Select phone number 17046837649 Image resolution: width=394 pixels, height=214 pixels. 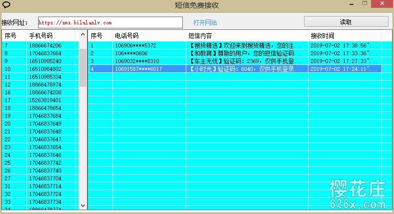tap(45, 124)
